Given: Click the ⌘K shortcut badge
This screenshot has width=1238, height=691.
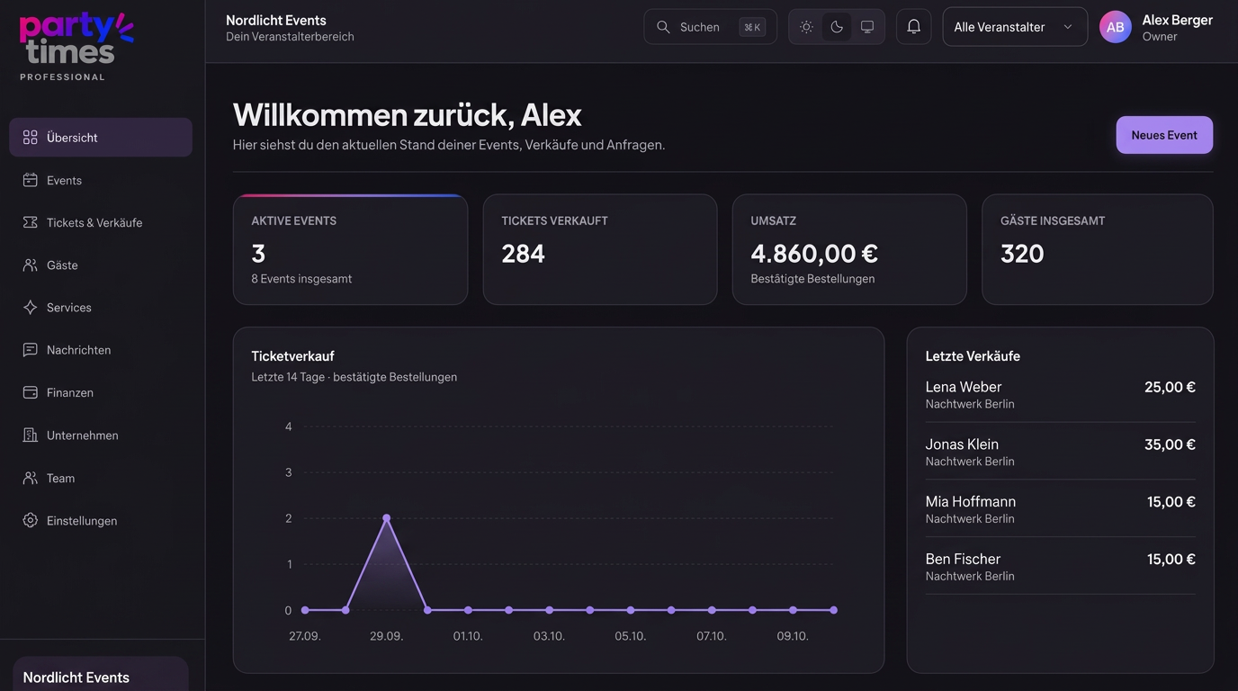Looking at the screenshot, I should pyautogui.click(x=752, y=27).
